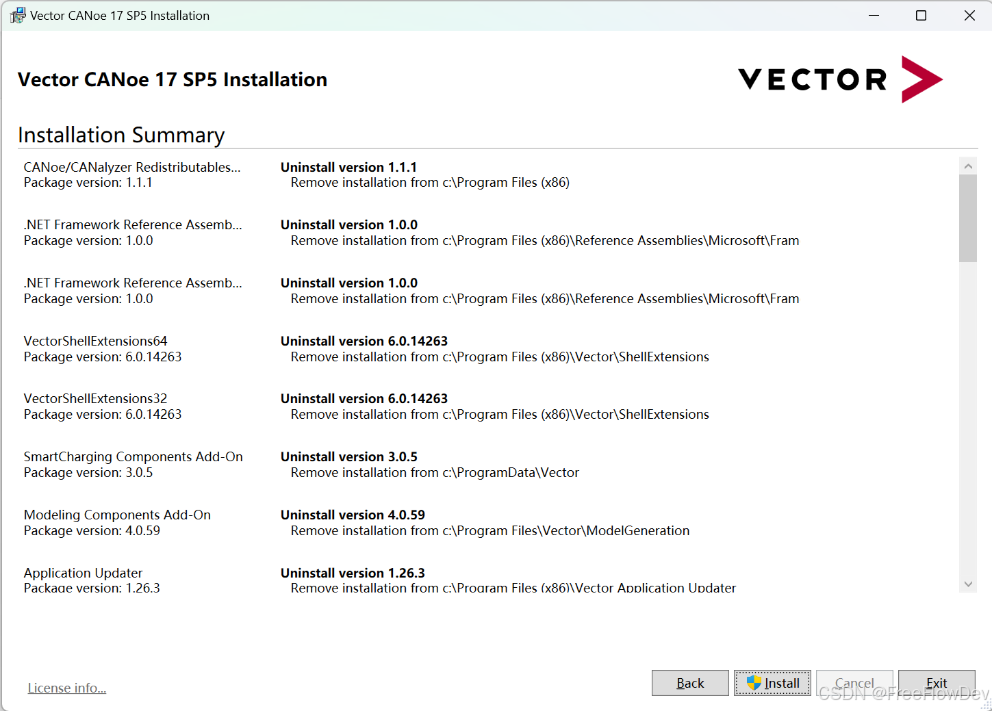Select the VectorShellExtensions32 entry
992x711 pixels.
tap(95, 398)
